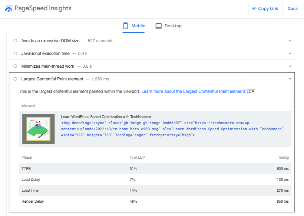Viewport: 304px width, 216px height.
Task: Open the Docs page
Action: point(292,8)
